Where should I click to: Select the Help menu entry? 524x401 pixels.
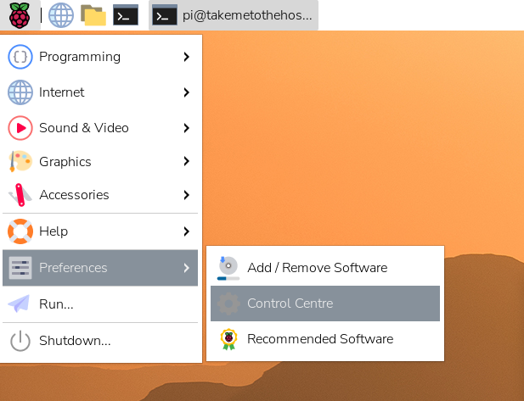coord(100,231)
